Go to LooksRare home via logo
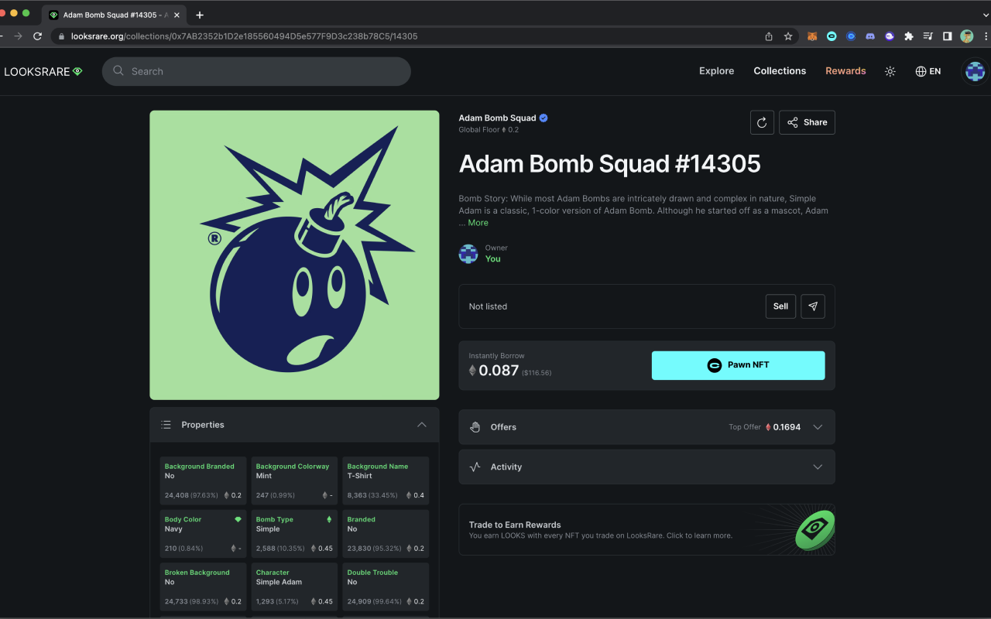Viewport: 991px width, 619px height. point(43,71)
